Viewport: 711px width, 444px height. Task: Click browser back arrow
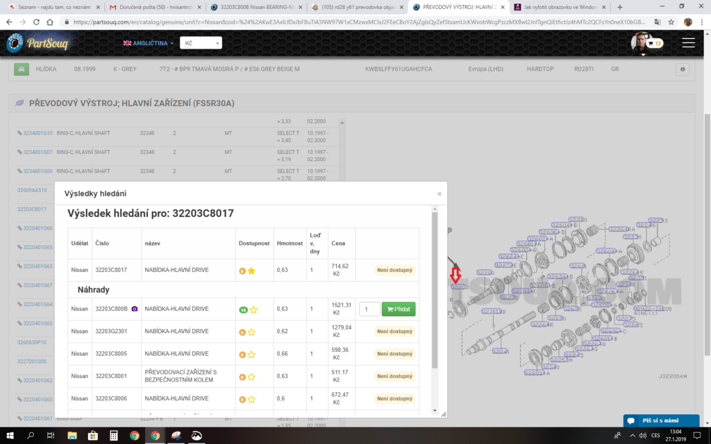click(9, 22)
